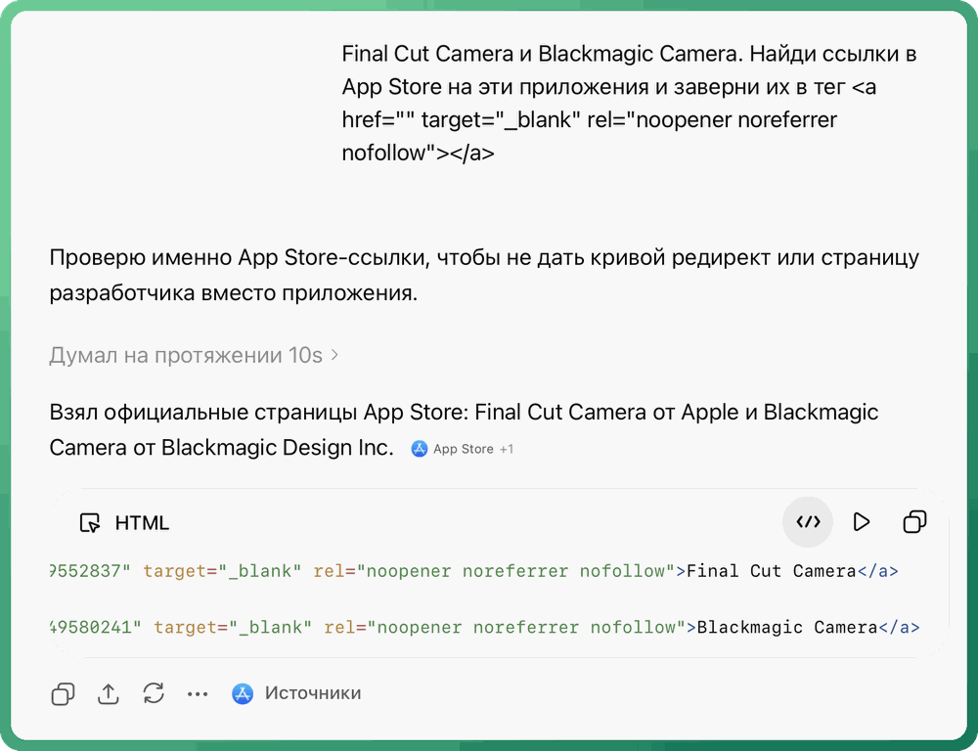Open the Источники sources button
The width and height of the screenshot is (978, 751).
click(x=296, y=693)
